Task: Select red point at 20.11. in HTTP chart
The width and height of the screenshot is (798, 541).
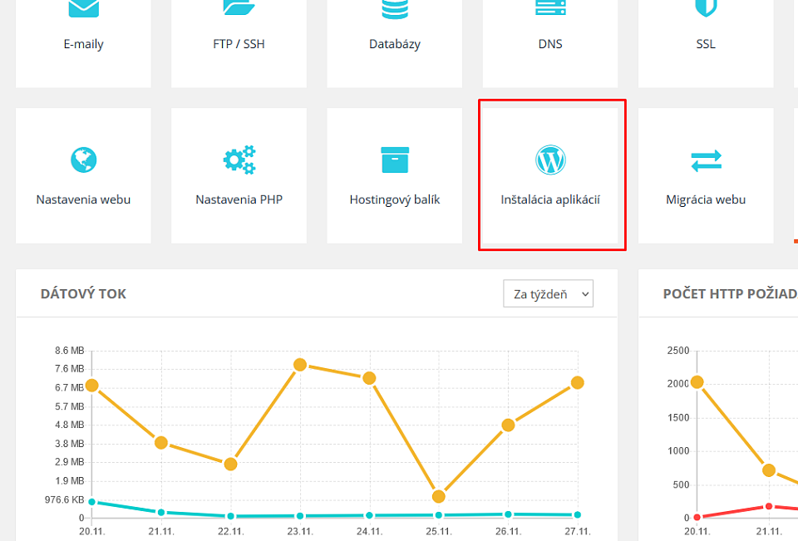Action: [697, 517]
